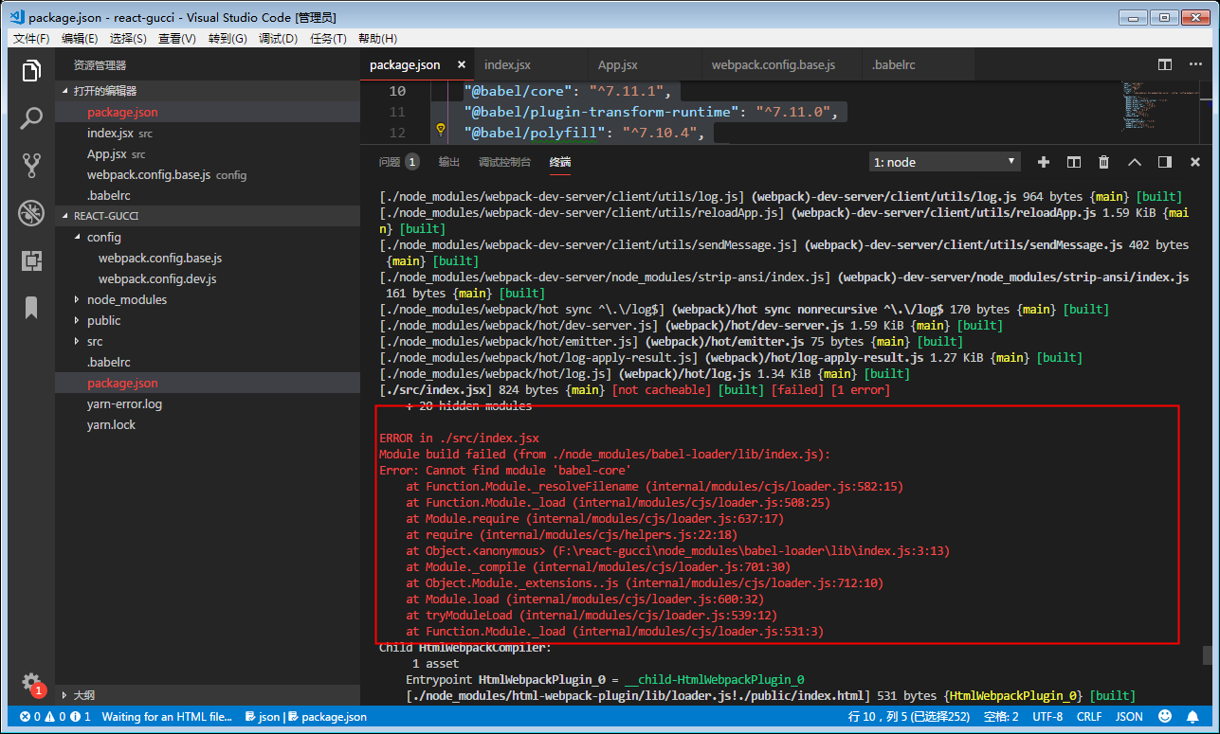Screen dimensions: 1220x734
Task: Click the UTF-8 encoding status item
Action: point(1047,717)
